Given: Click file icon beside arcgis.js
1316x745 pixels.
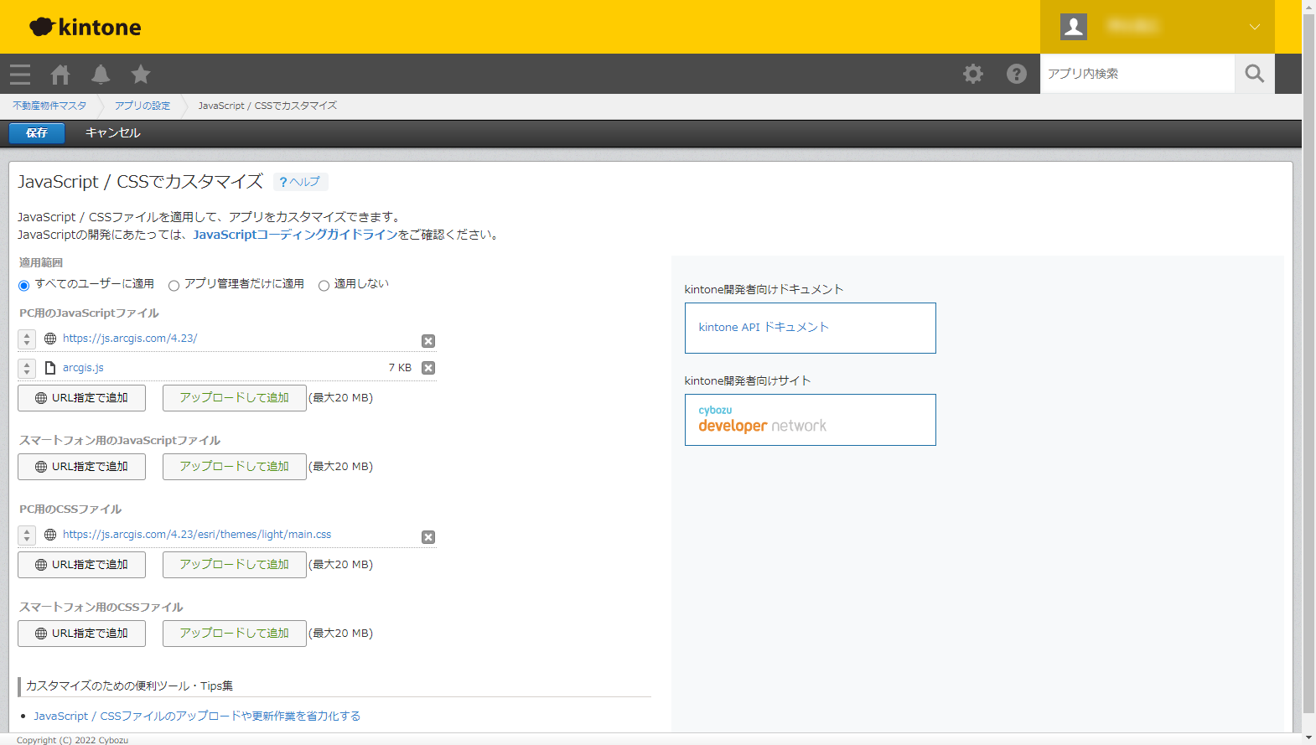Looking at the screenshot, I should click(x=50, y=368).
